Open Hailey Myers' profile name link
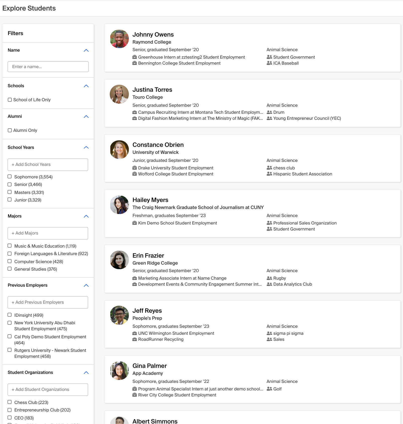 click(150, 200)
